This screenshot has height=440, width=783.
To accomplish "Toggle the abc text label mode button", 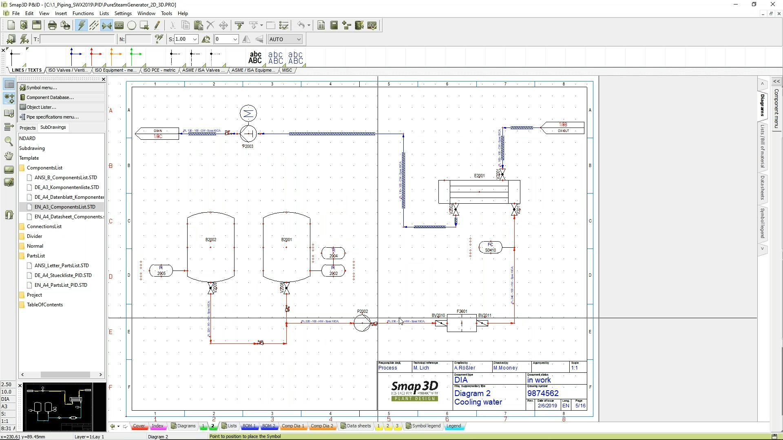I will (x=119, y=25).
